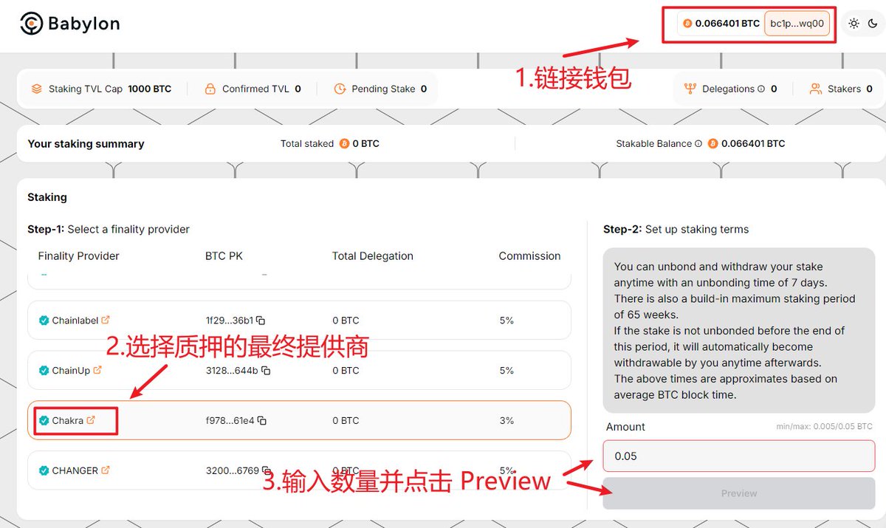
Task: Click the Stakers people icon
Action: (x=816, y=89)
